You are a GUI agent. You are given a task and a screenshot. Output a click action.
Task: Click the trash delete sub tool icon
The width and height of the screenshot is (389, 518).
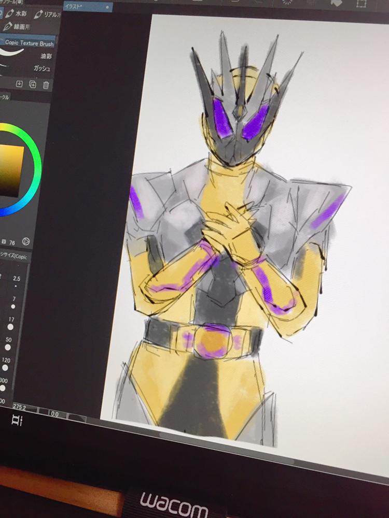click(46, 85)
